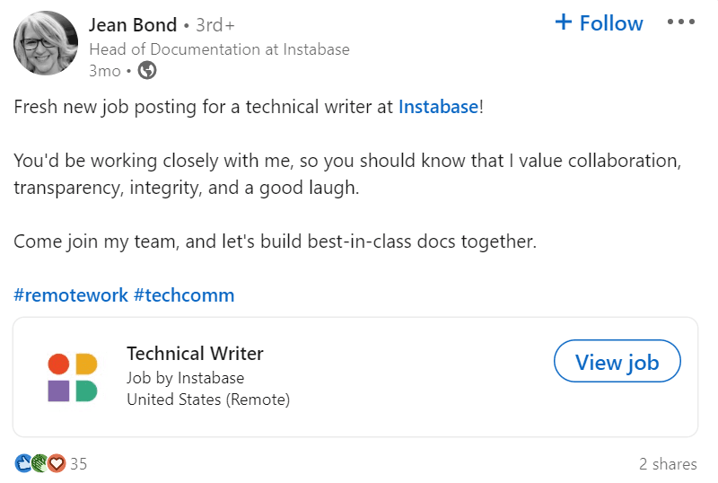Open Jean Bond's profile photo
The height and width of the screenshot is (483, 718).
[46, 43]
